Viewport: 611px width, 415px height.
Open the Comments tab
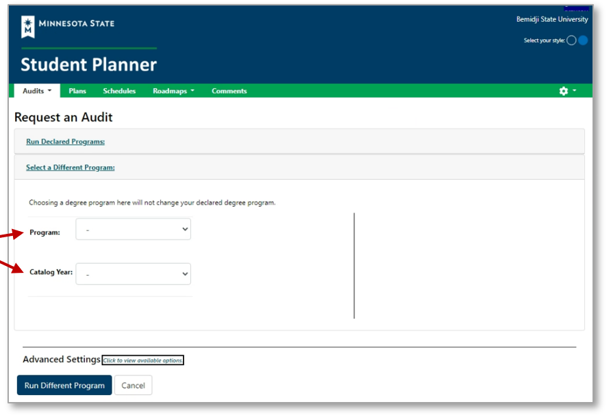pyautogui.click(x=229, y=91)
